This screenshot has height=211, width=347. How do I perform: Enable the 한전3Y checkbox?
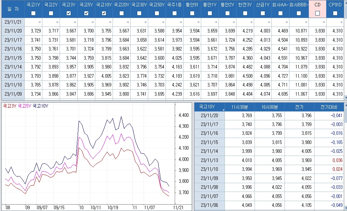point(245,13)
